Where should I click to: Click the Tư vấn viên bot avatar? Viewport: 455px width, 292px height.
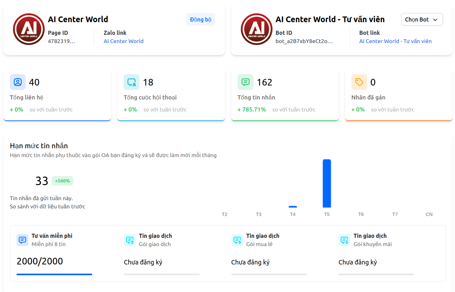256,29
